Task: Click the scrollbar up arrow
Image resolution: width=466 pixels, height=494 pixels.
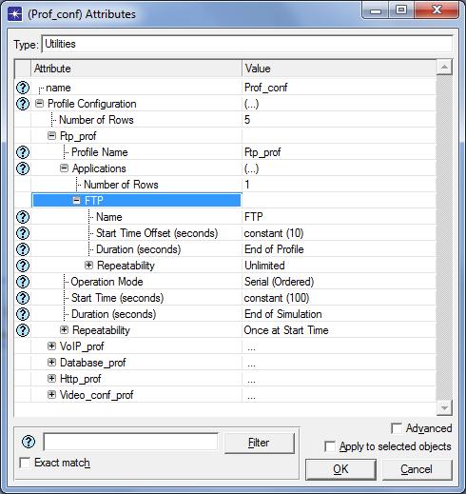Action: pyautogui.click(x=444, y=67)
